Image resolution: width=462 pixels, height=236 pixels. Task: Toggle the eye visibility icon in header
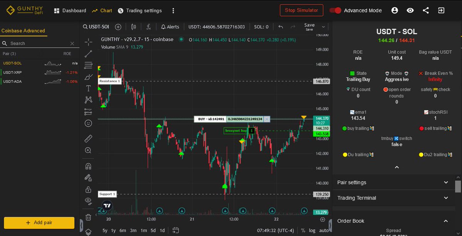click(x=410, y=10)
